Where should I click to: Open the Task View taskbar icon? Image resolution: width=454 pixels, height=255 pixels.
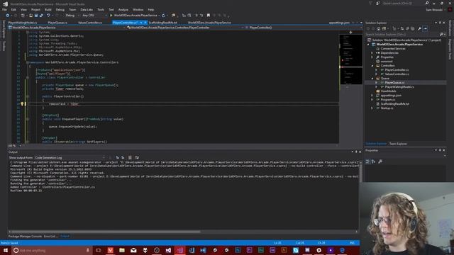(99, 250)
